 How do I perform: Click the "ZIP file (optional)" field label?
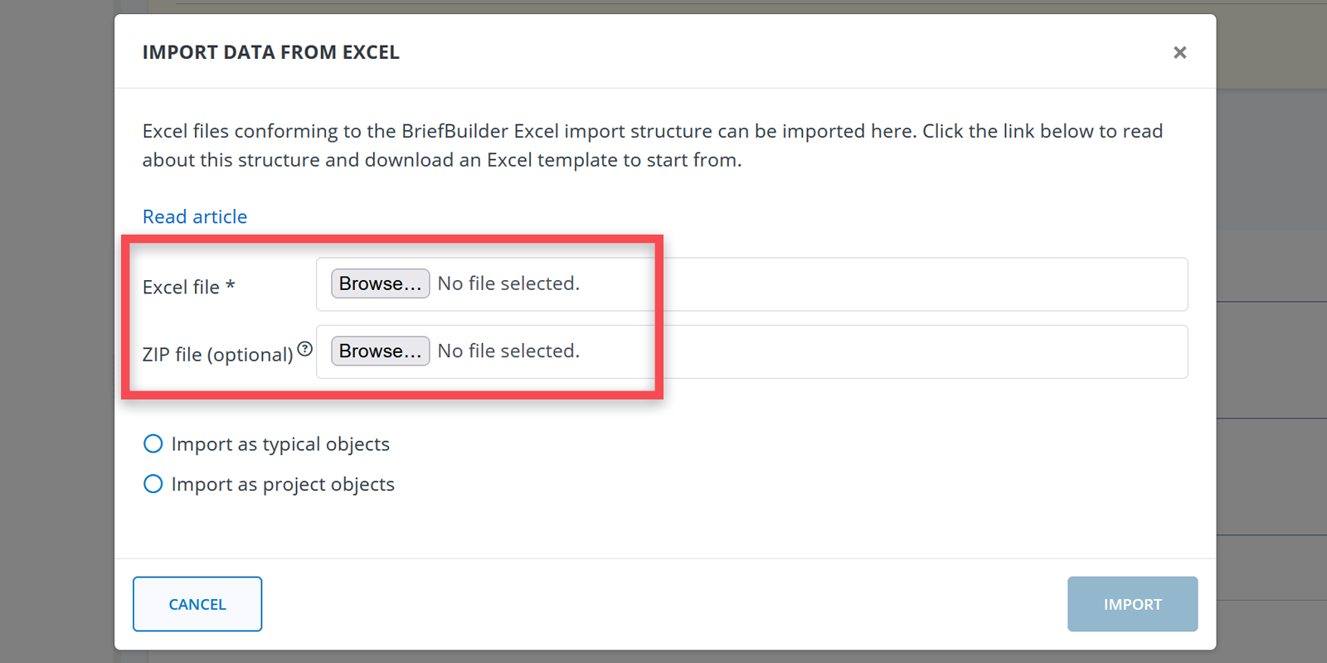click(x=217, y=355)
